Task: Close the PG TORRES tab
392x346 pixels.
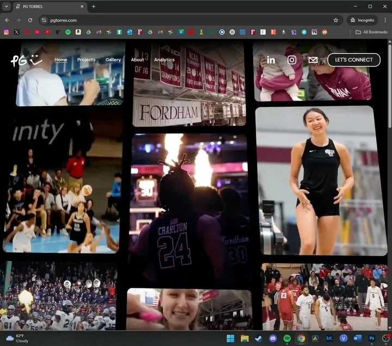Action: (82, 7)
